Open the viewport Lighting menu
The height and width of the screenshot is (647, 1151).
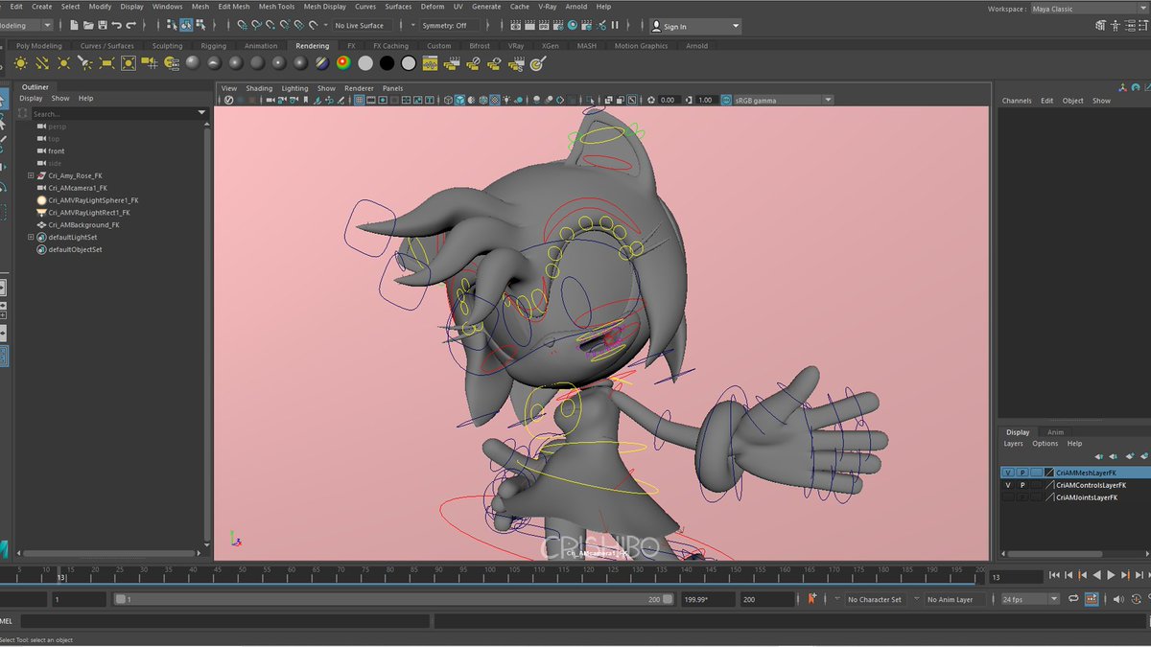tap(294, 88)
